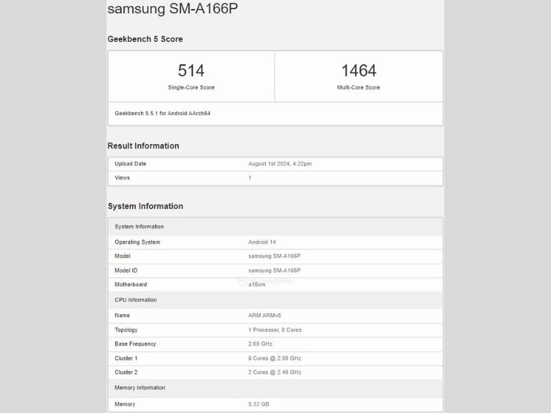Click the Model ID value samsung SM-A166P
Viewport: 551px width, 413px height.
point(274,271)
